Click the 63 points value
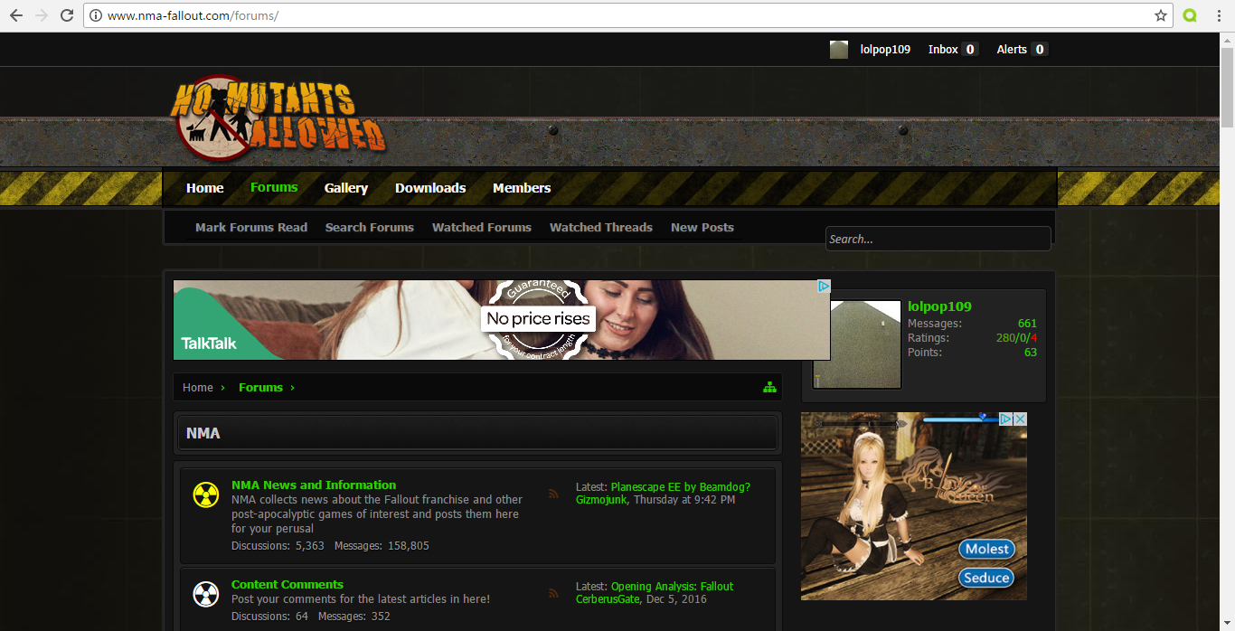Image resolution: width=1235 pixels, height=631 pixels. point(1031,353)
